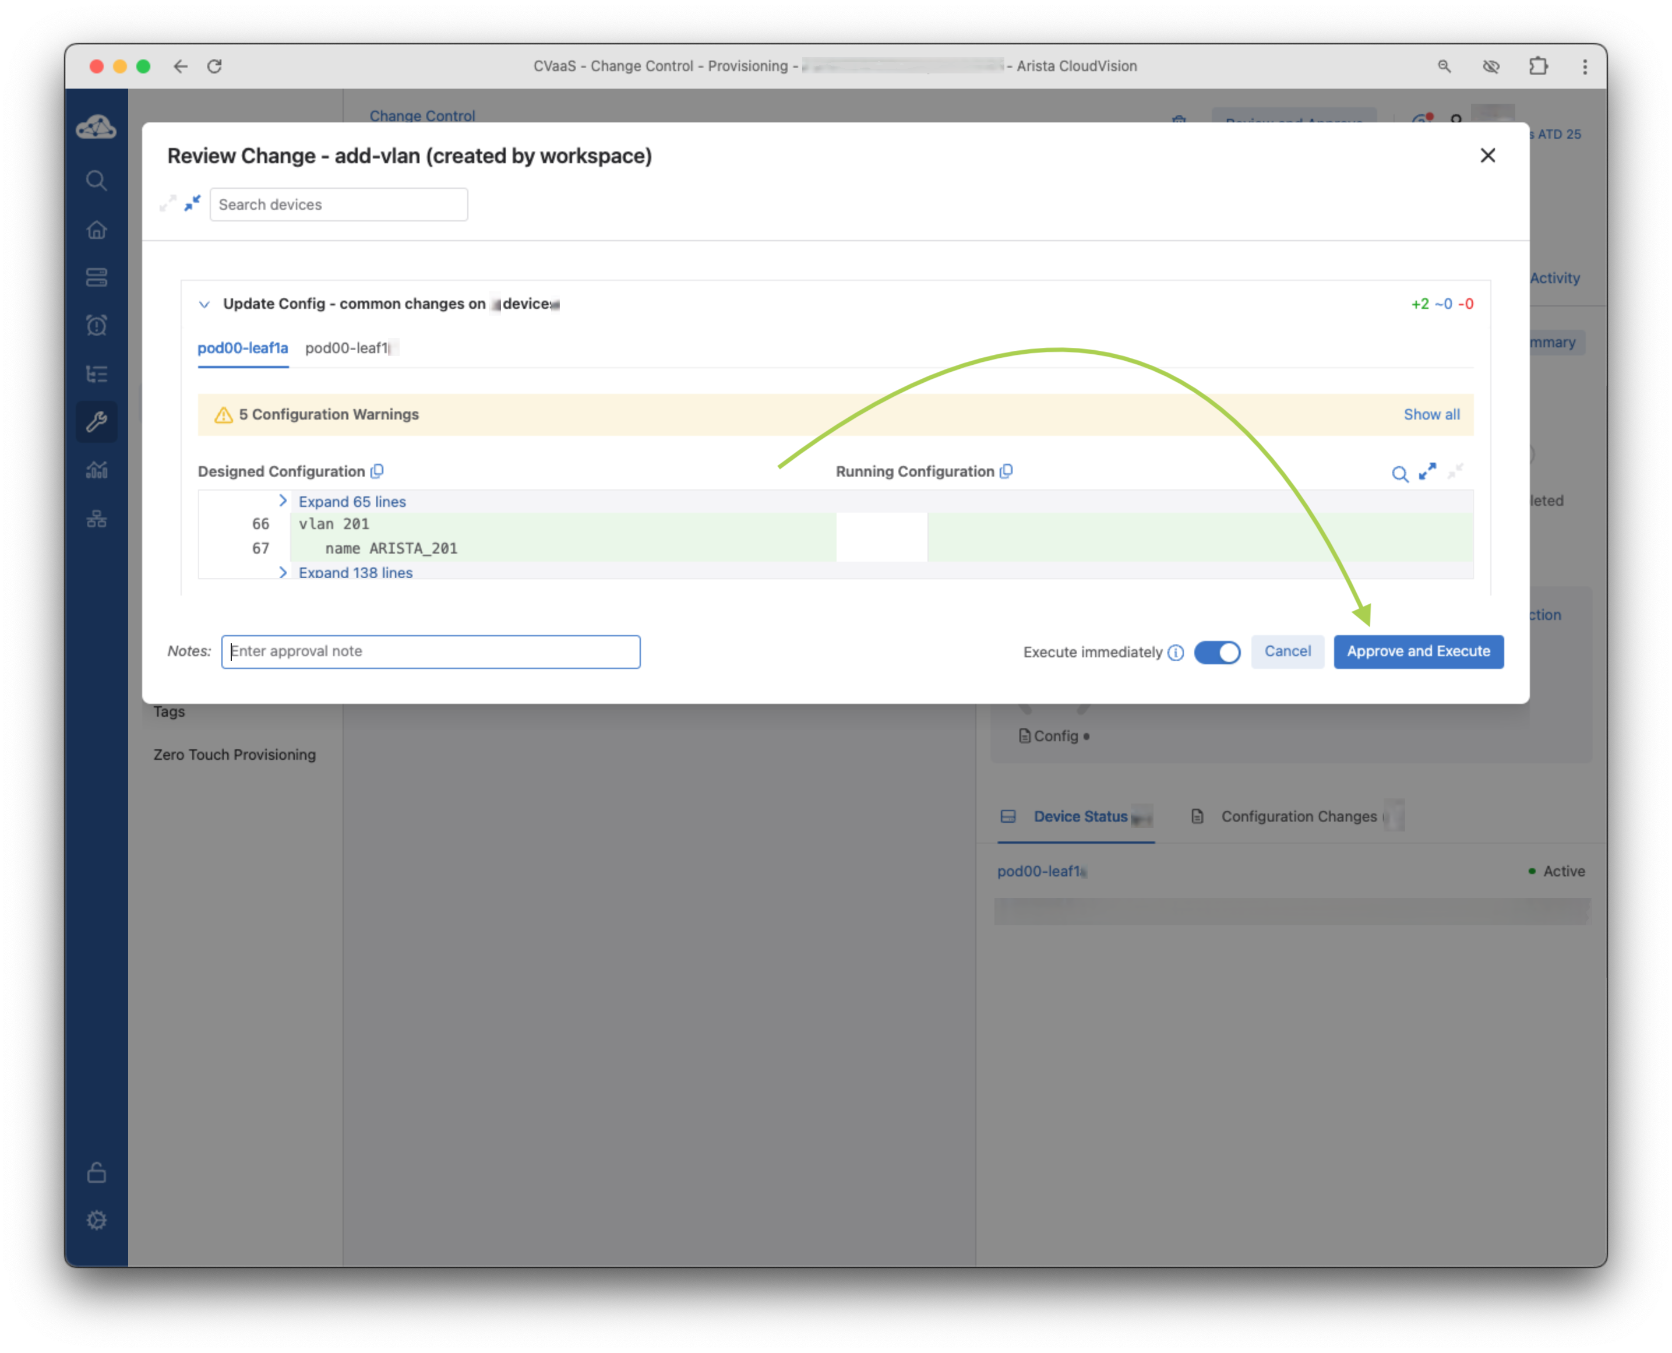Viewport: 1672px width, 1353px height.
Task: Focus the approval Notes field
Action: [x=430, y=651]
